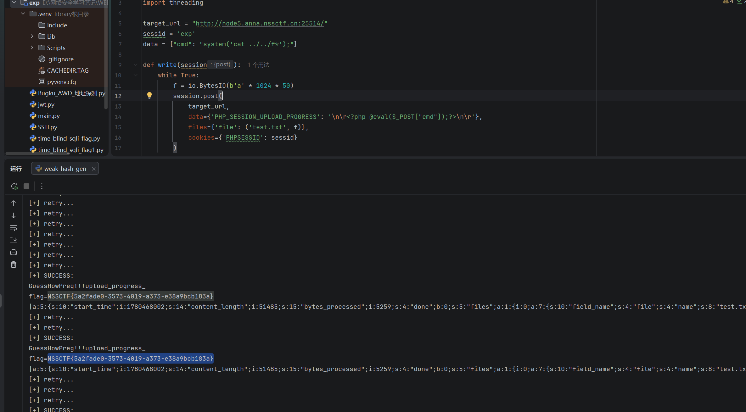This screenshot has width=746, height=412.
Task: Click the Lib folder icon
Action: (42, 36)
